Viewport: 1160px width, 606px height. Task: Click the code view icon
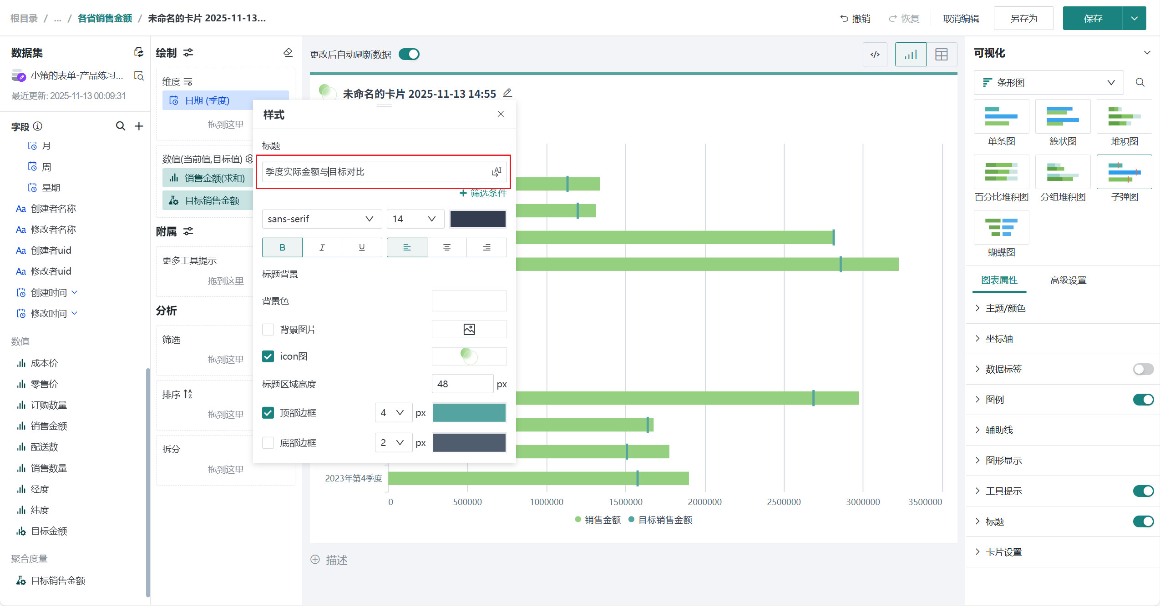875,55
